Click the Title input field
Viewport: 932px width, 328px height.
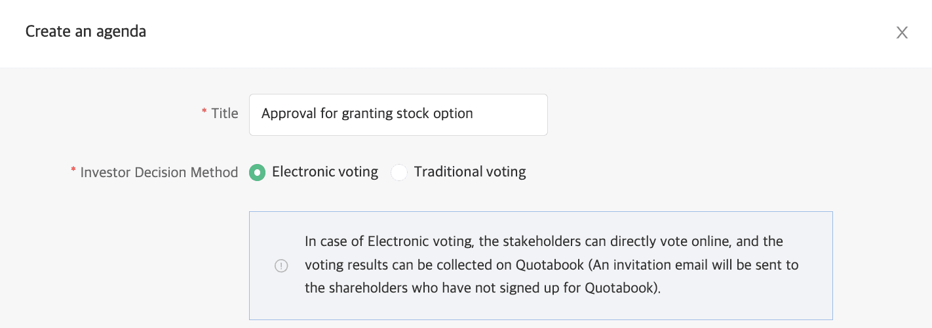[398, 114]
